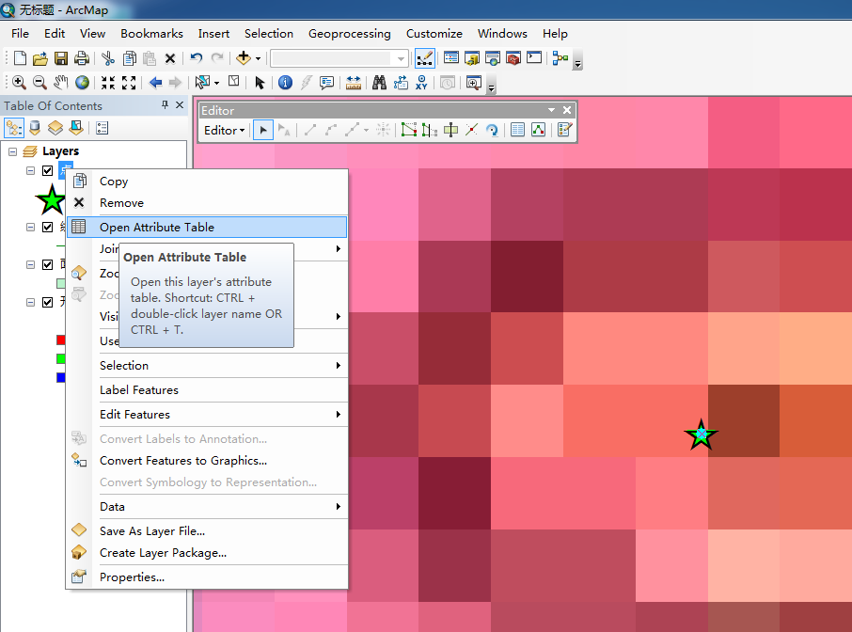Select the Edit Tool arrow in Editor
The height and width of the screenshot is (632, 852).
263,130
